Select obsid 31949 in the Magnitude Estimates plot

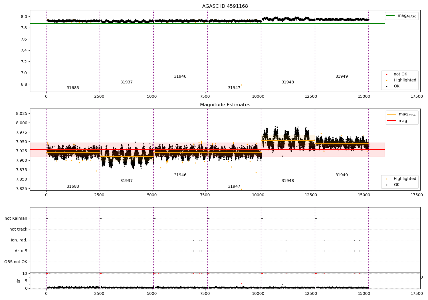coord(342,175)
